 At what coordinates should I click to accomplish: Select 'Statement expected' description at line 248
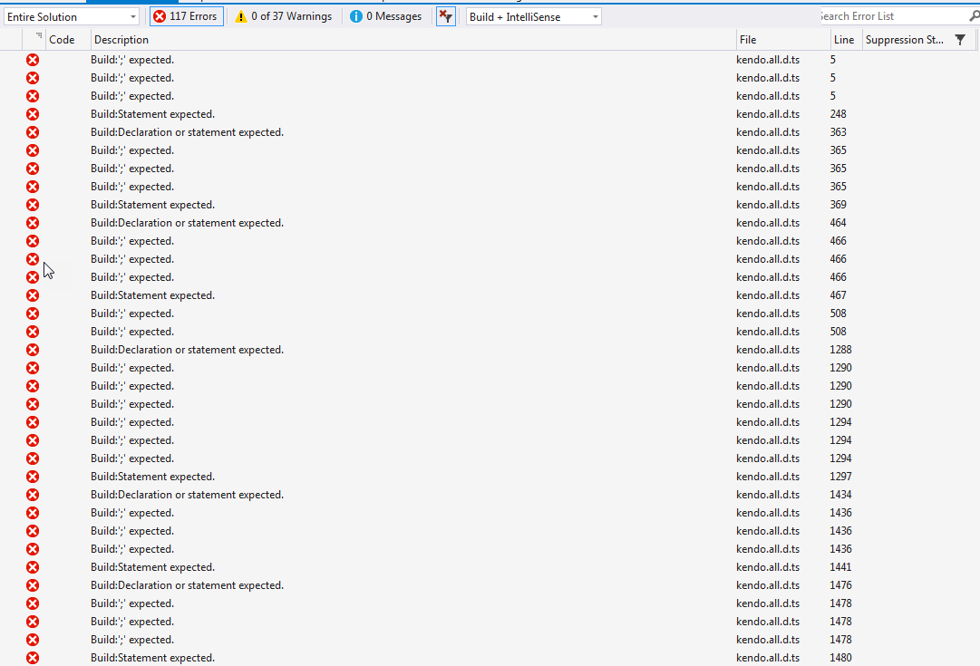pyautogui.click(x=152, y=114)
